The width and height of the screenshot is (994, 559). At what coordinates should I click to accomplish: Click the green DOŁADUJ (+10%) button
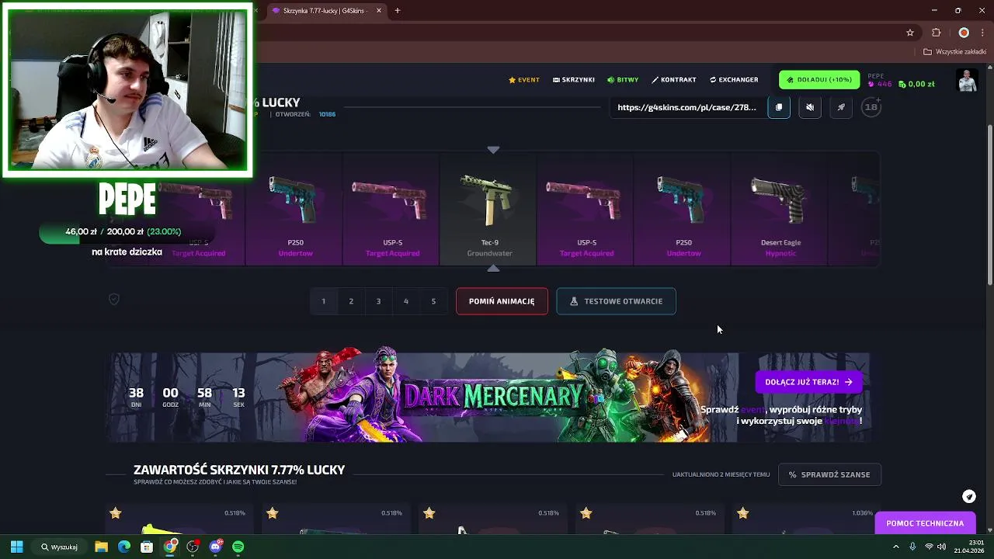pyautogui.click(x=819, y=80)
